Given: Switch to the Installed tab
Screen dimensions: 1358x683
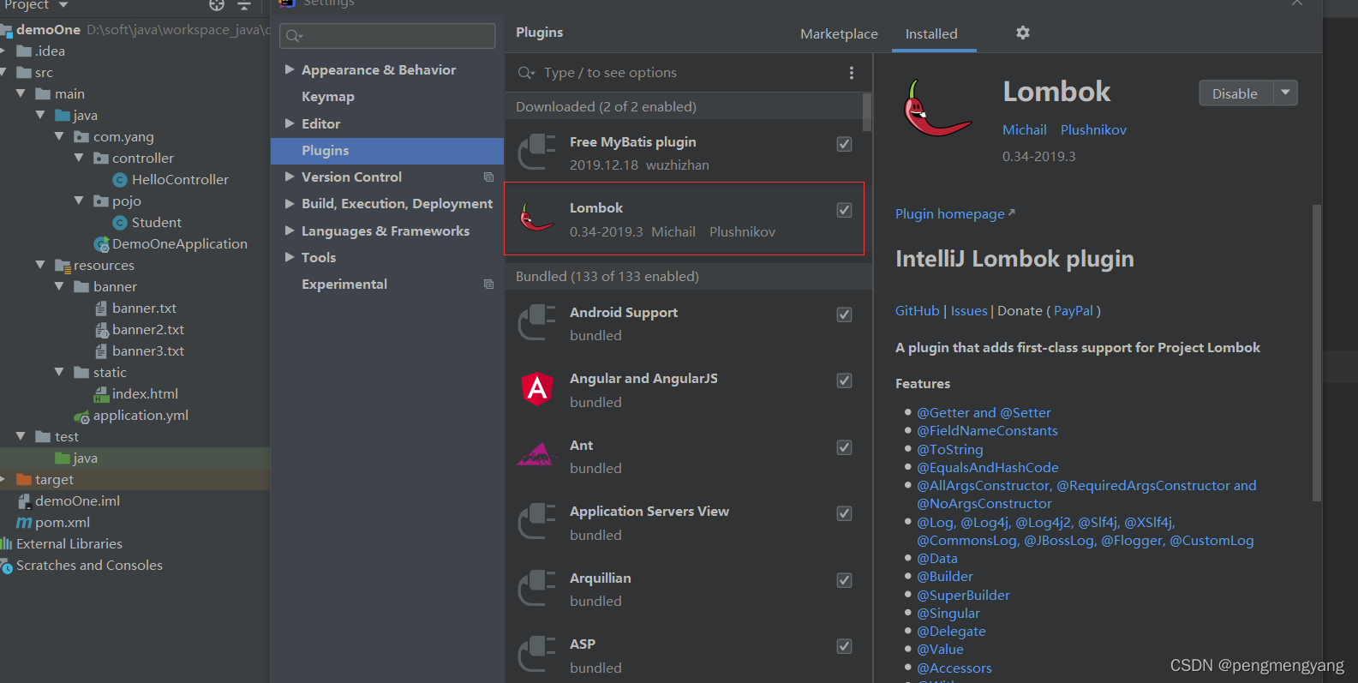Looking at the screenshot, I should (931, 34).
